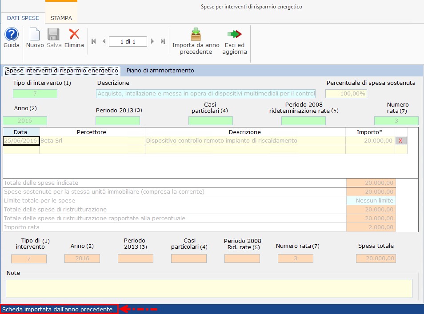The image size is (424, 314).
Task: Click the Percettore cell Beta Srl
Action: [x=92, y=140]
